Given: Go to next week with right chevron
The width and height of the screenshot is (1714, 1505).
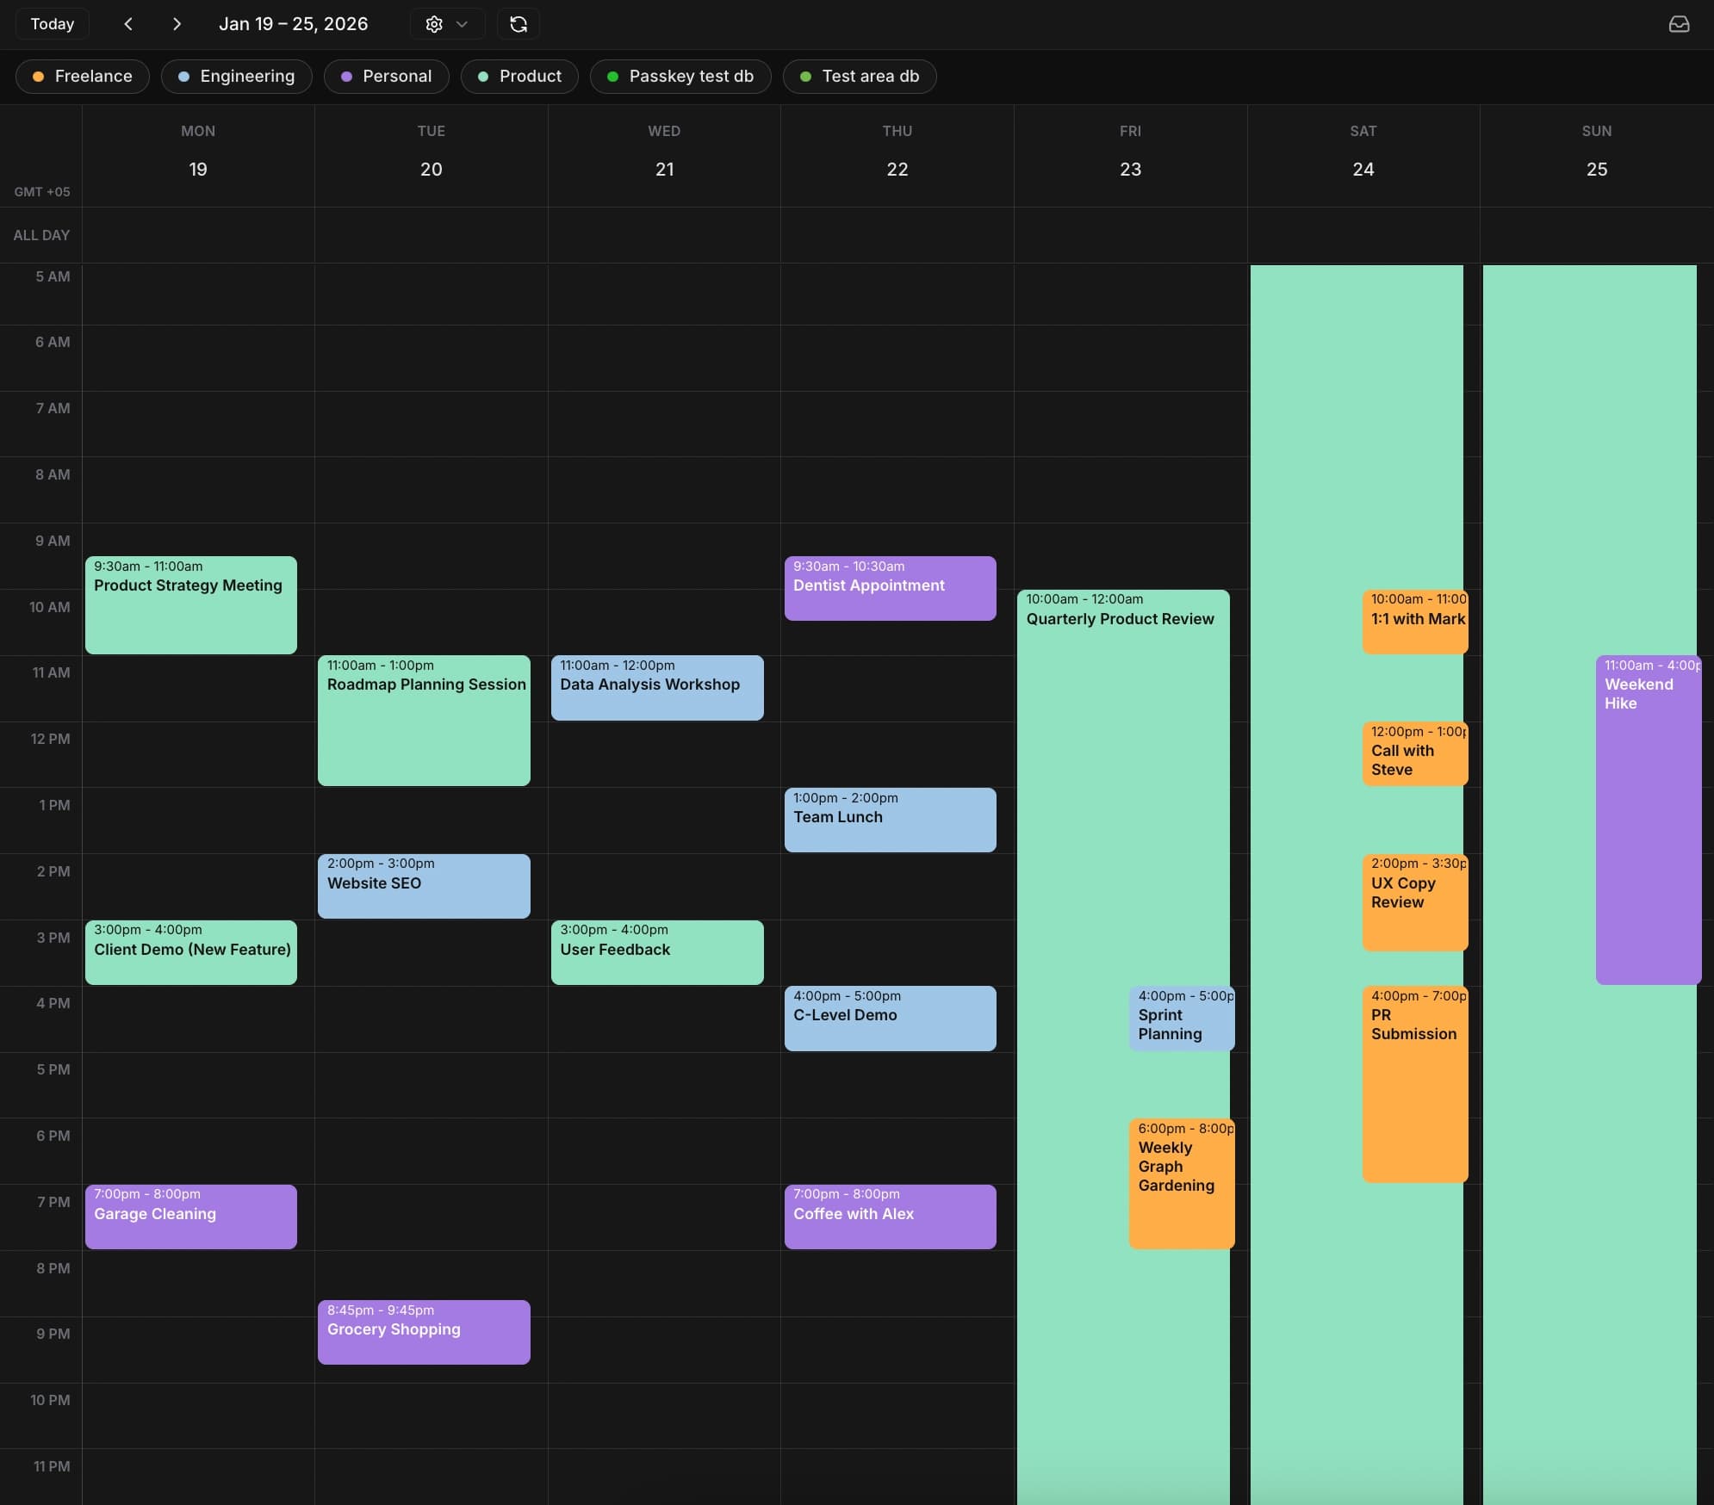Looking at the screenshot, I should pyautogui.click(x=177, y=24).
